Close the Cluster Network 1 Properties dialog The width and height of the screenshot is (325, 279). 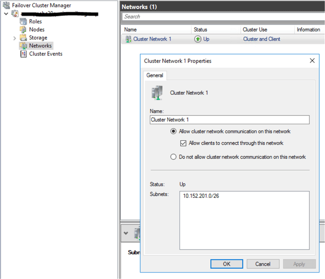click(312, 61)
